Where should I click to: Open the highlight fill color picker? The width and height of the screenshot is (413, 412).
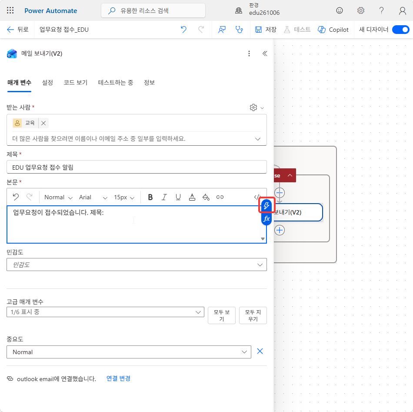pos(206,197)
